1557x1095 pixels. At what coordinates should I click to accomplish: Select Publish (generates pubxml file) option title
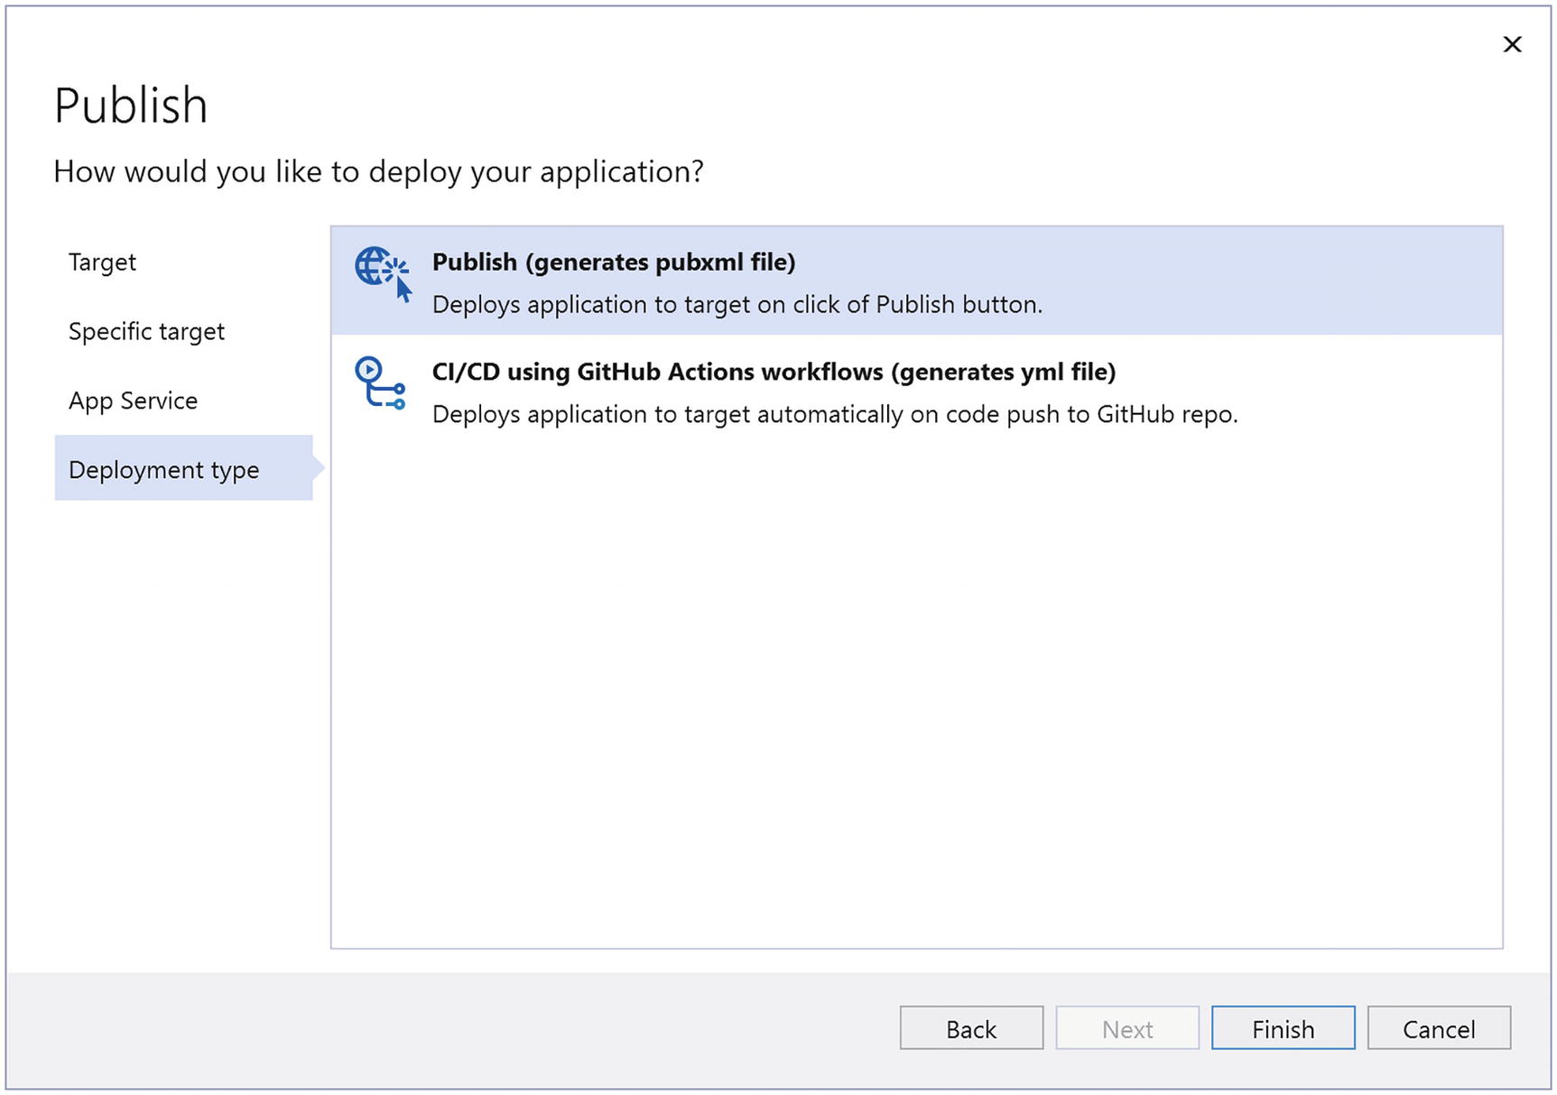(613, 262)
